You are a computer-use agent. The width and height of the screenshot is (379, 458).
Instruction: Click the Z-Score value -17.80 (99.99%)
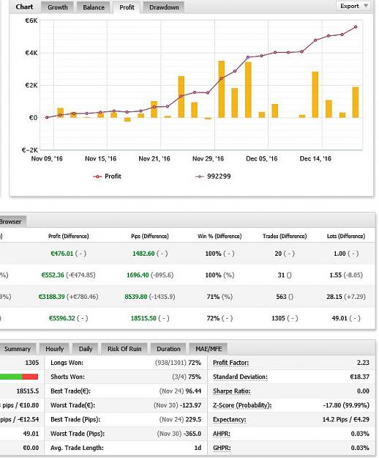[346, 405]
